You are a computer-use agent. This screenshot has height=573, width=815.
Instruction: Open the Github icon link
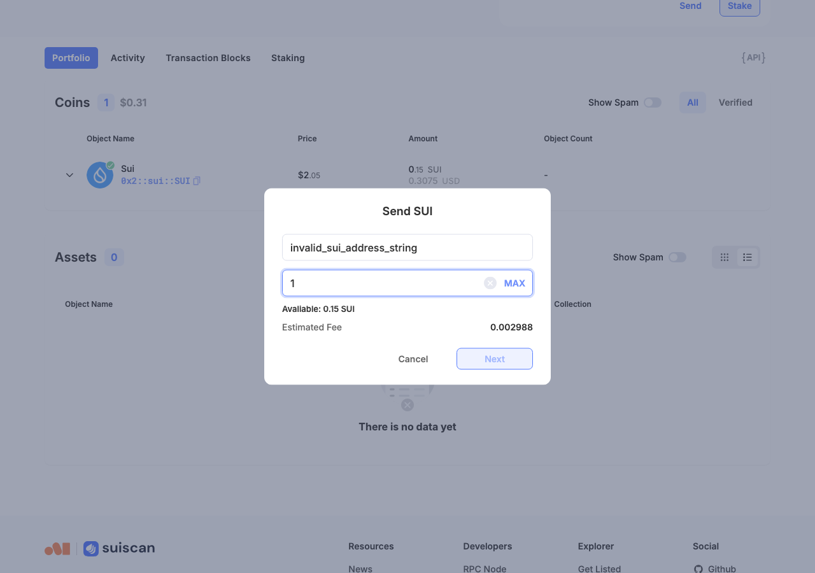point(698,569)
